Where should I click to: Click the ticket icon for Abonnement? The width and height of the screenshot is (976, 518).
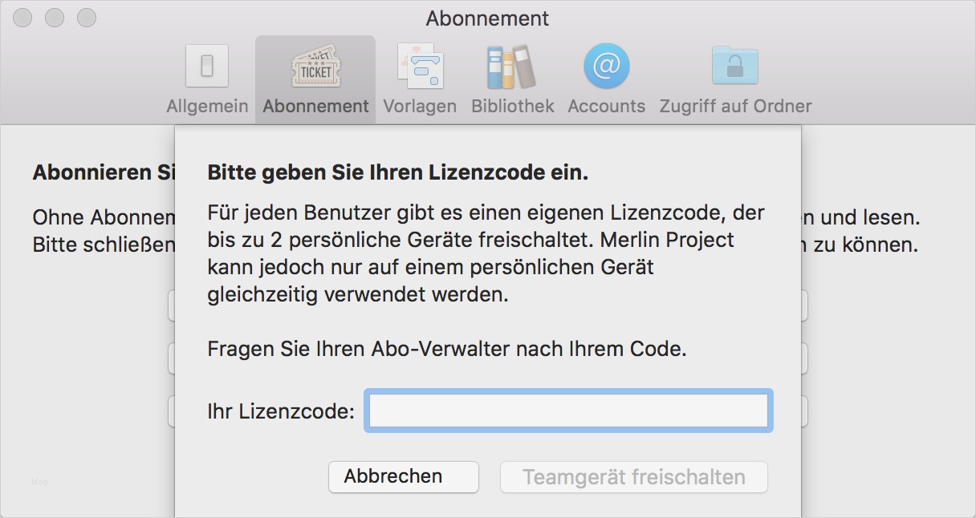pos(315,67)
